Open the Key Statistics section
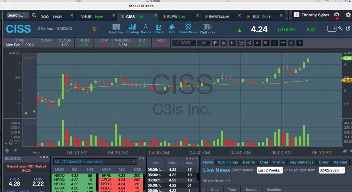 click(x=301, y=162)
